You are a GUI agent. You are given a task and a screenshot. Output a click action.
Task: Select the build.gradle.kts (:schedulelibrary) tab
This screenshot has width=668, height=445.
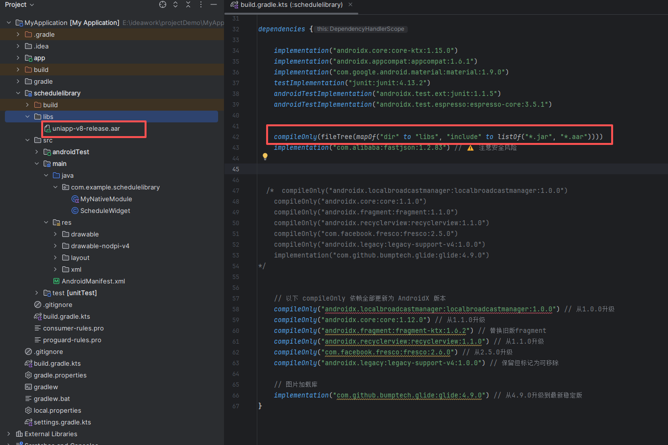pyautogui.click(x=292, y=4)
